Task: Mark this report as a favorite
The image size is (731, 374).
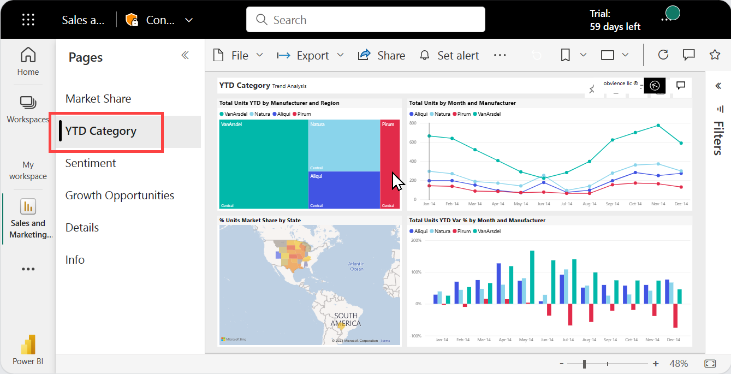Action: 715,55
